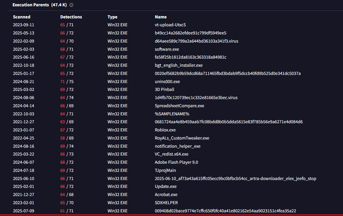Open the unins000.exe entry
The height and width of the screenshot is (216, 343).
(167, 82)
